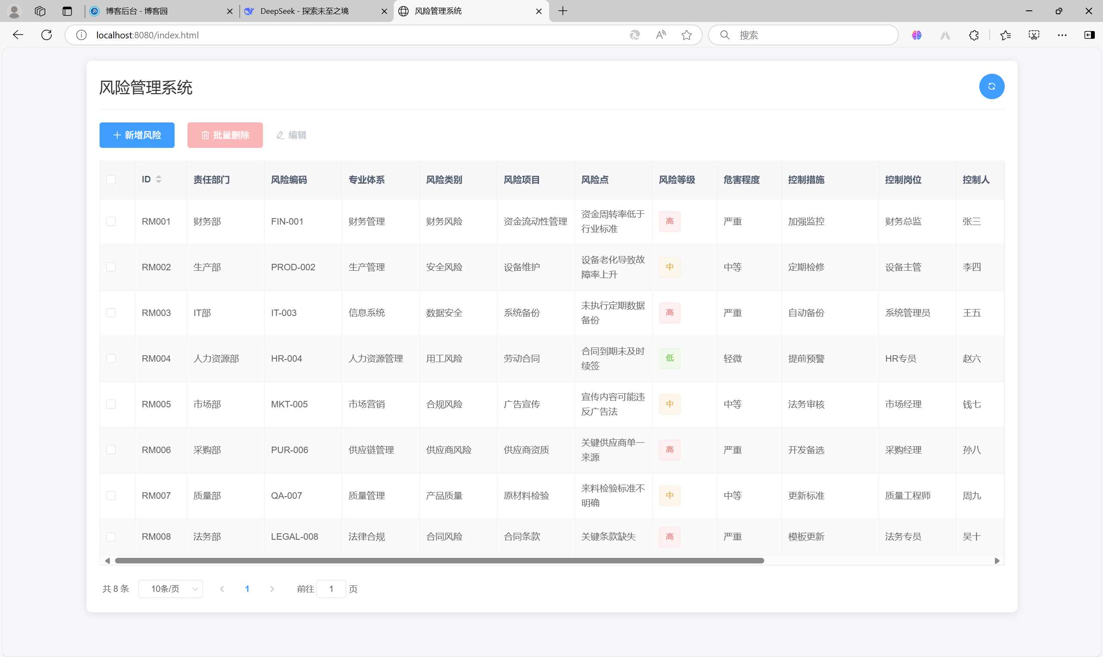Go to previous page arrow
The height and width of the screenshot is (657, 1103).
pos(222,589)
